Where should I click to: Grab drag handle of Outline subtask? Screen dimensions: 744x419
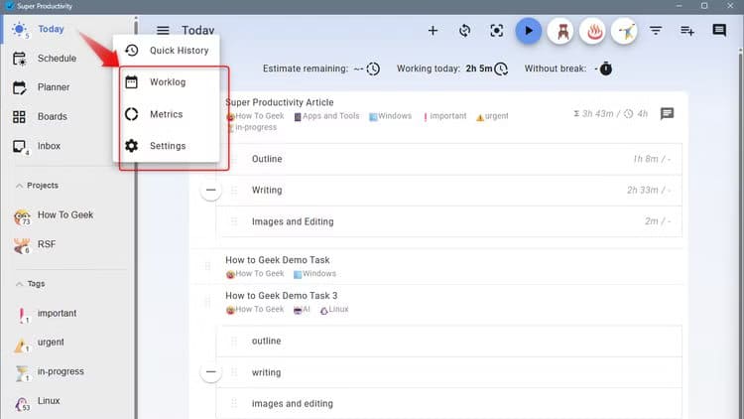[x=234, y=159]
